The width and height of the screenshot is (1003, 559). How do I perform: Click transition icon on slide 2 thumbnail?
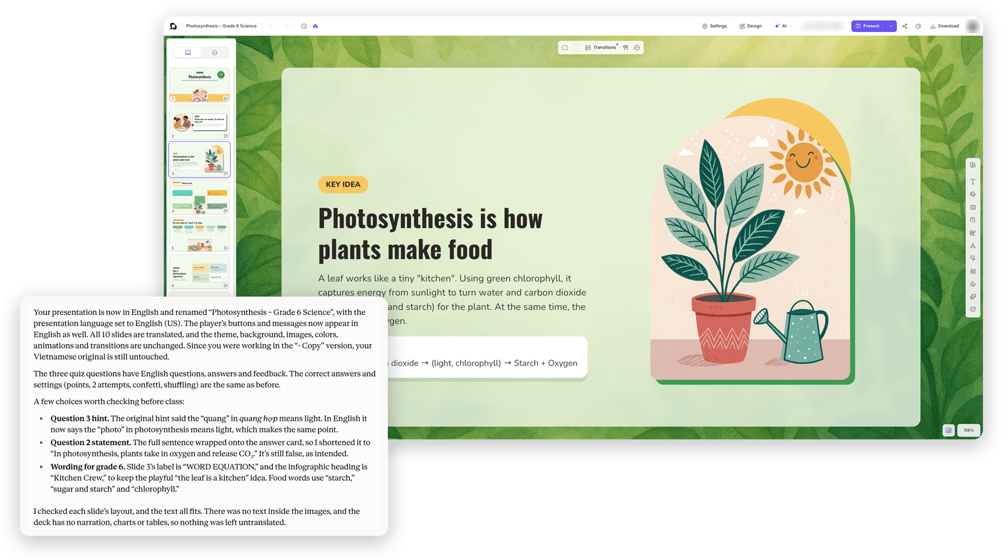(226, 136)
